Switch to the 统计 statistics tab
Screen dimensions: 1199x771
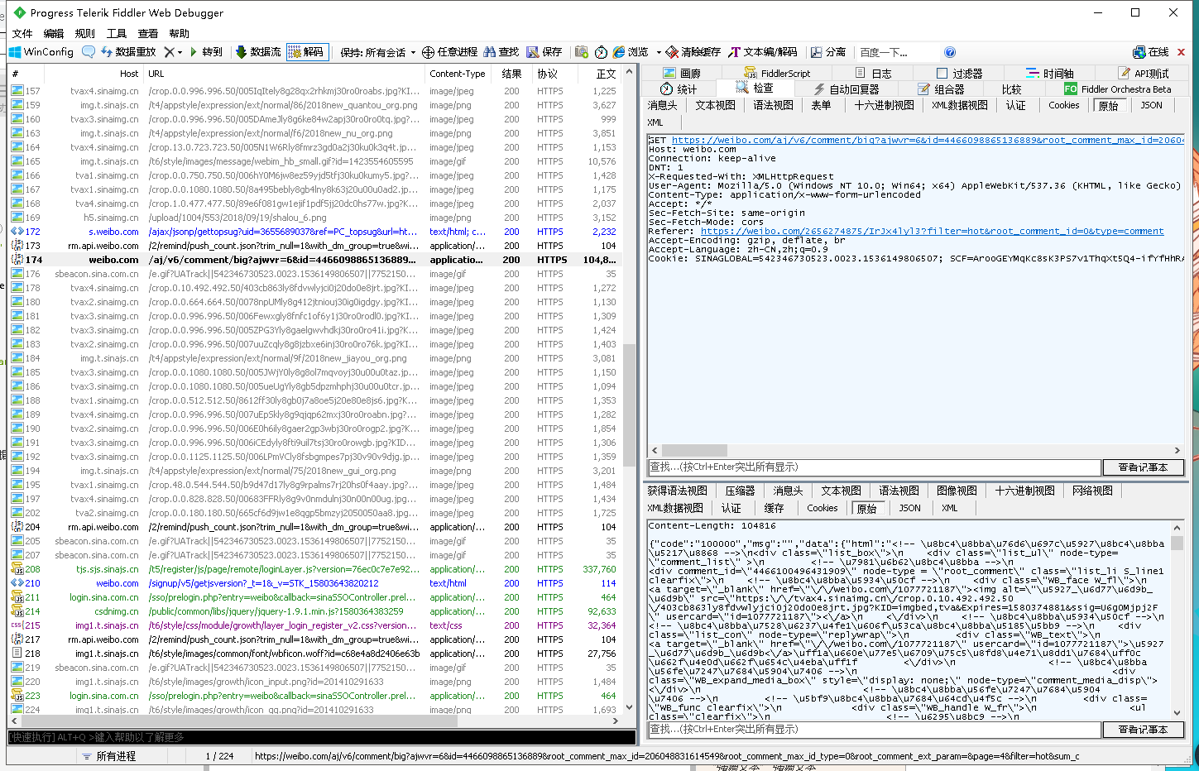[679, 89]
